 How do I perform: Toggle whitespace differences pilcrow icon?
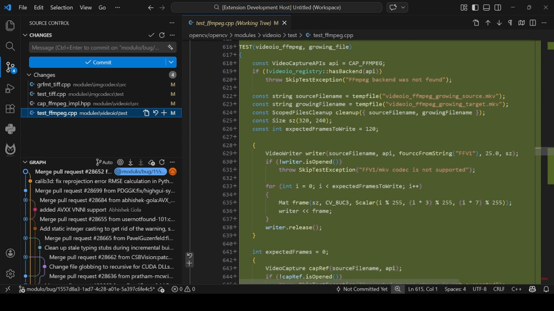510,23
